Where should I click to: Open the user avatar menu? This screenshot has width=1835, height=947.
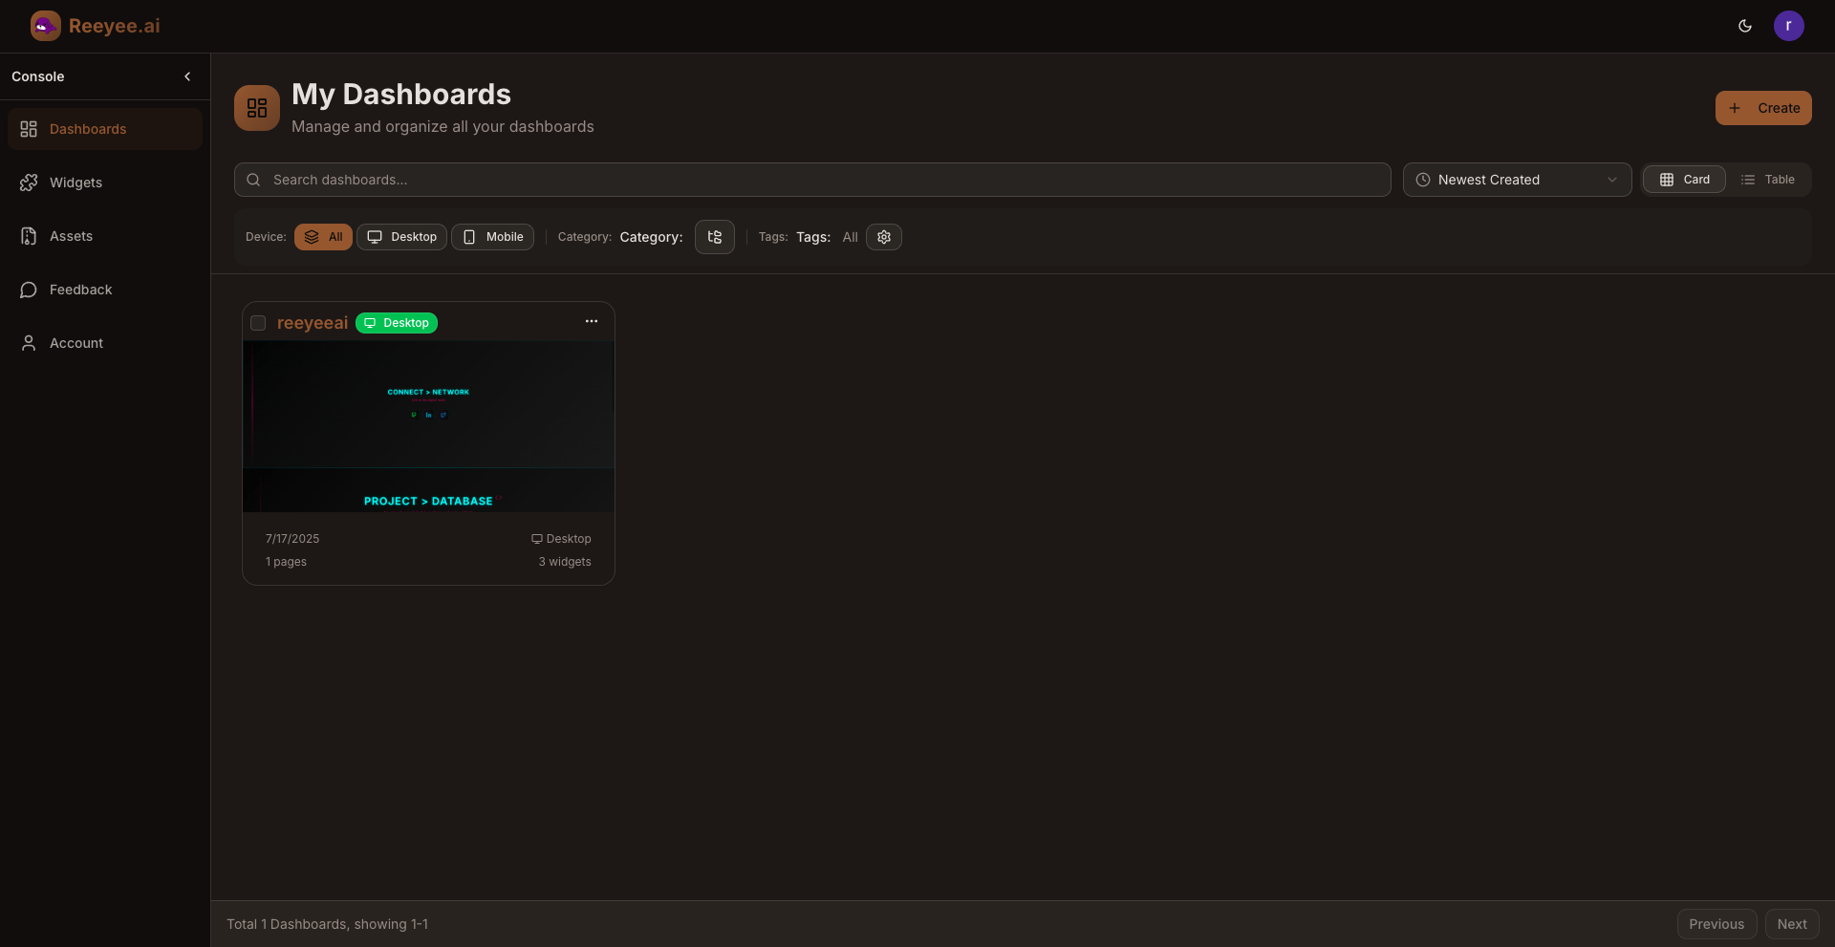click(1789, 26)
